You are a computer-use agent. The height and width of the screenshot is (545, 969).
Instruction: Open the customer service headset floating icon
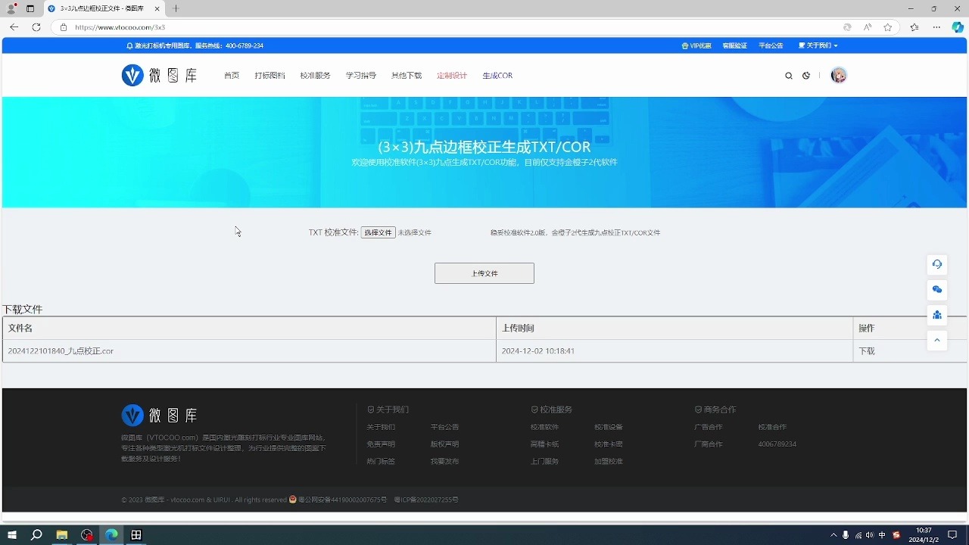937,264
